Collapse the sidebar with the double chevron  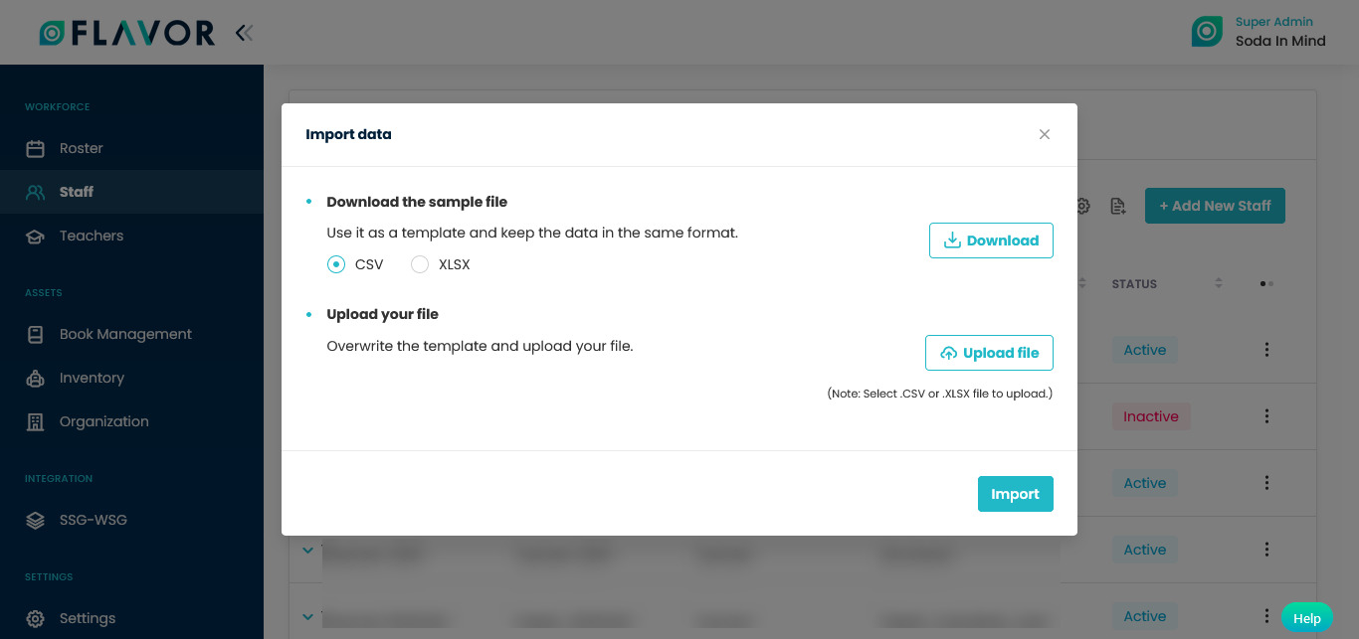click(245, 31)
